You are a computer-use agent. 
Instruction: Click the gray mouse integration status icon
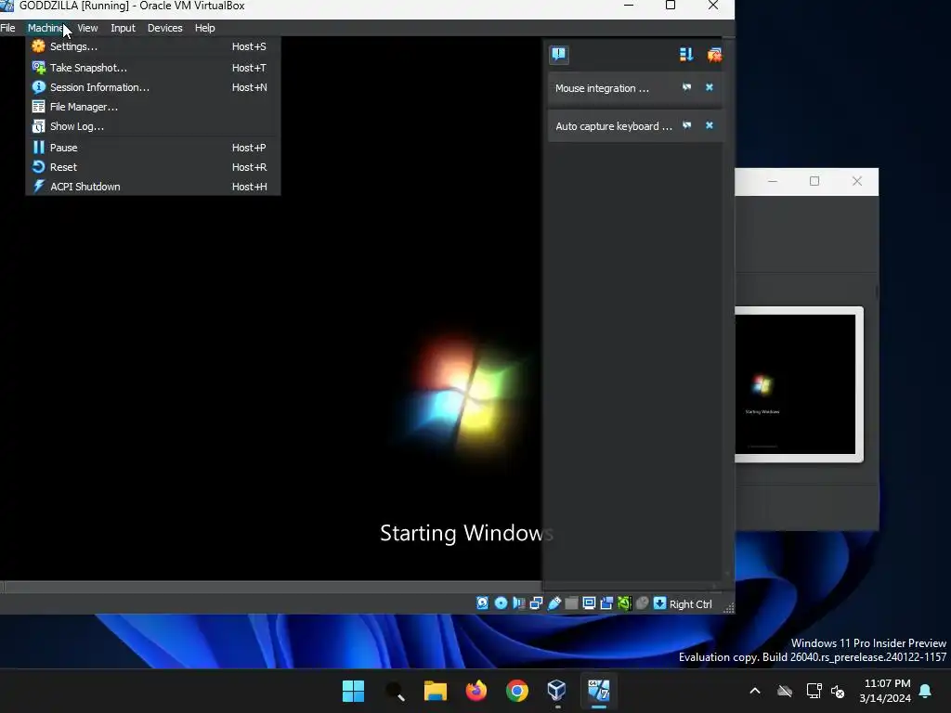coord(642,603)
